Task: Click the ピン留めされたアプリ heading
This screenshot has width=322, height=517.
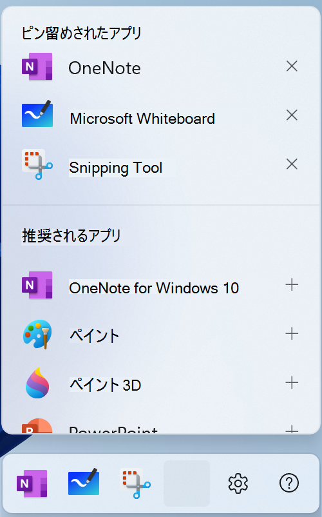Action: (81, 34)
